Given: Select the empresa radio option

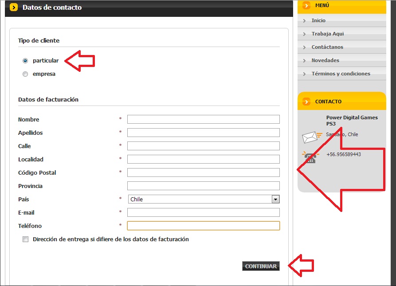Looking at the screenshot, I should 25,74.
